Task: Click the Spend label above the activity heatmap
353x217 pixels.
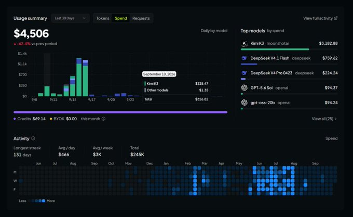Action: pyautogui.click(x=331, y=138)
